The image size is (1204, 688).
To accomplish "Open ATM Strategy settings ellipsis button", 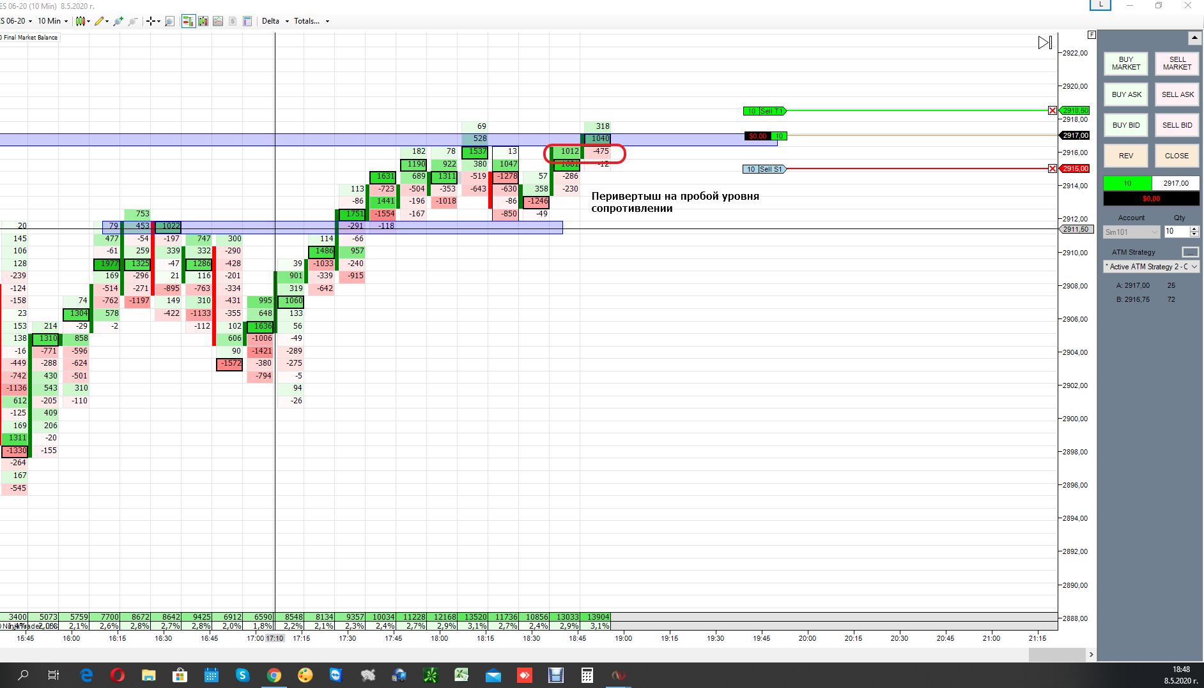I will 1190,252.
